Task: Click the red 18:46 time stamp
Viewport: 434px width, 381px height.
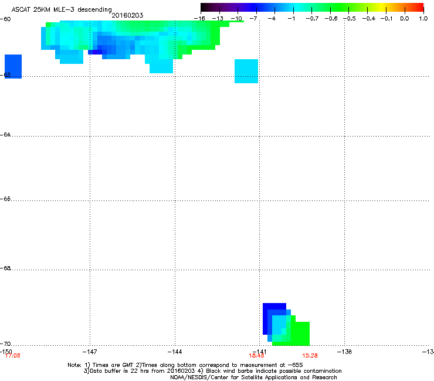Action: [256, 356]
